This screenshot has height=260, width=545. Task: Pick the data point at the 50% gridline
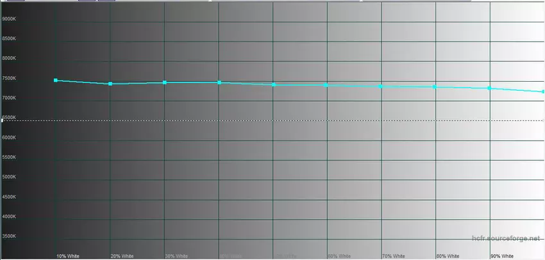point(274,84)
